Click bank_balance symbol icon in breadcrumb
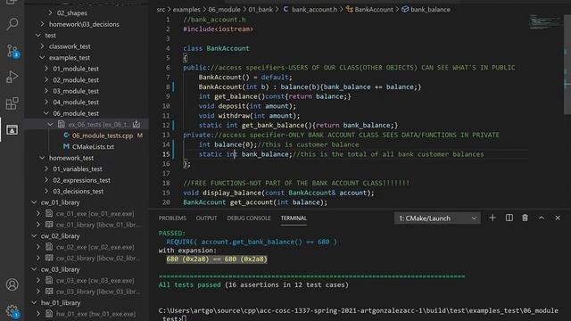Viewport: 571px width, 321px height. pos(405,10)
